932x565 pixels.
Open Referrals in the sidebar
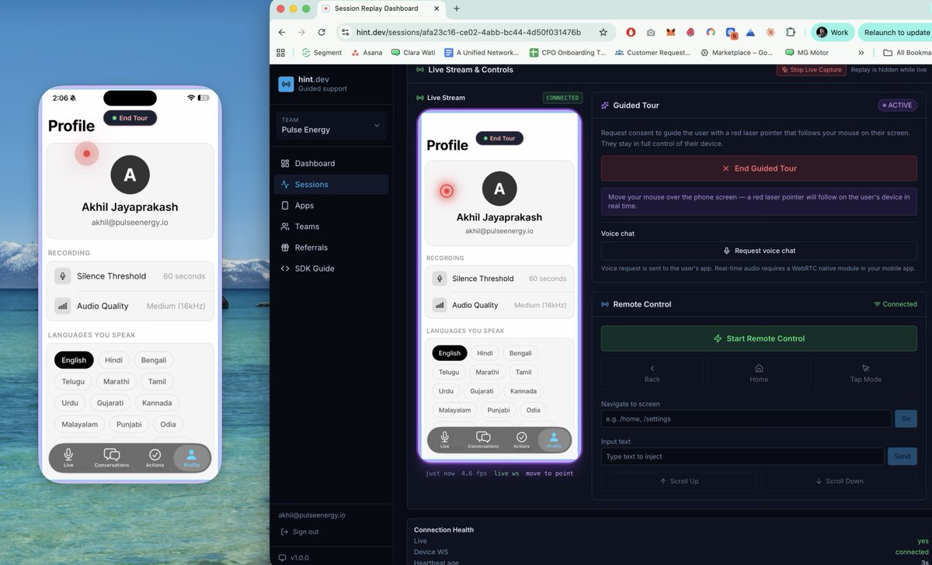(331, 247)
